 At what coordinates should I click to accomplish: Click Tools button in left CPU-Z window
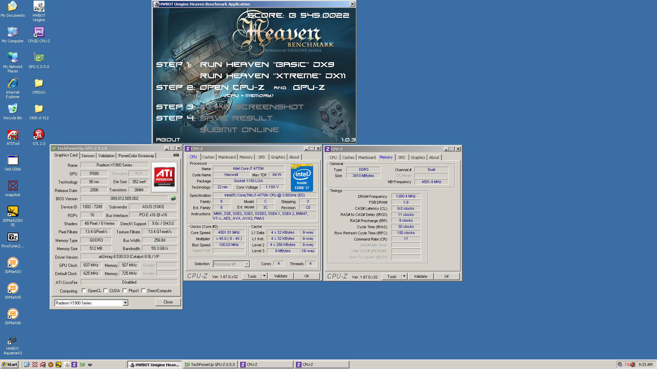[252, 276]
